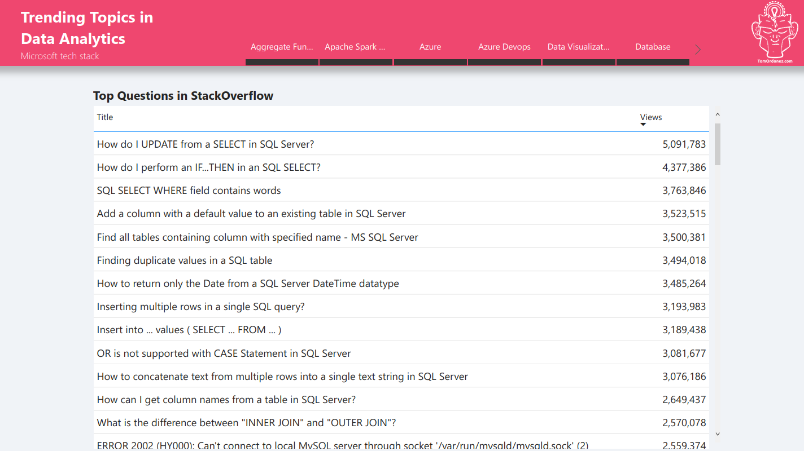Click the scrollbar up arrow
The image size is (804, 451).
click(x=718, y=114)
